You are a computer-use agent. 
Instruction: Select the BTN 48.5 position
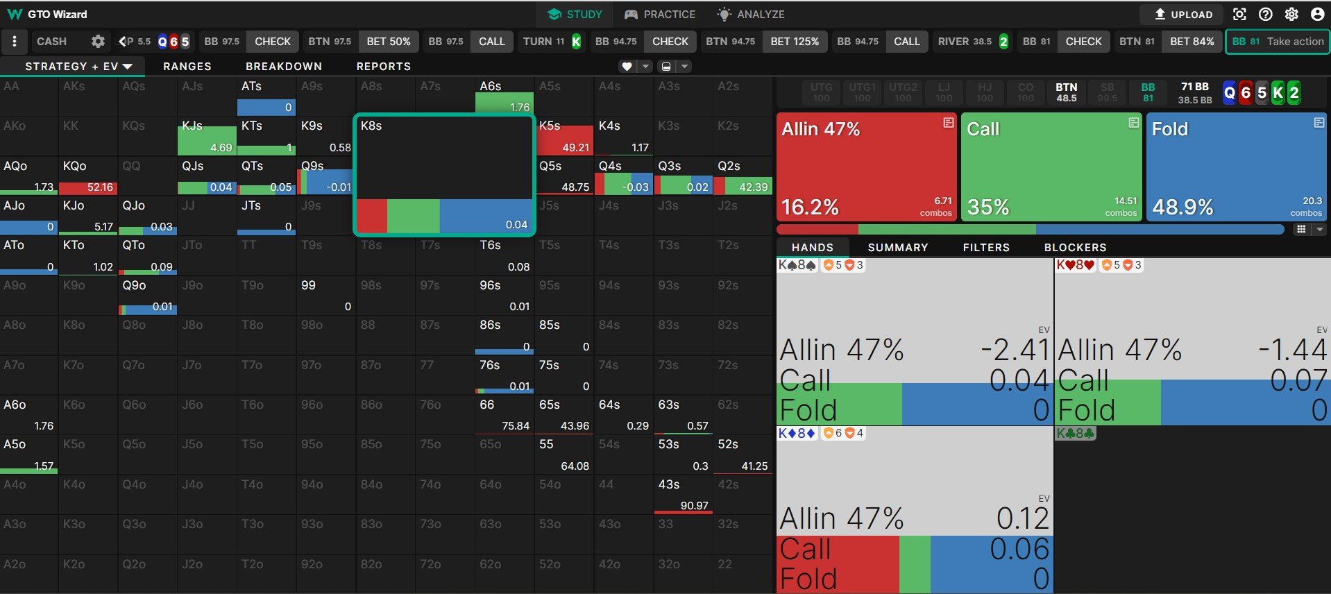pos(1066,92)
